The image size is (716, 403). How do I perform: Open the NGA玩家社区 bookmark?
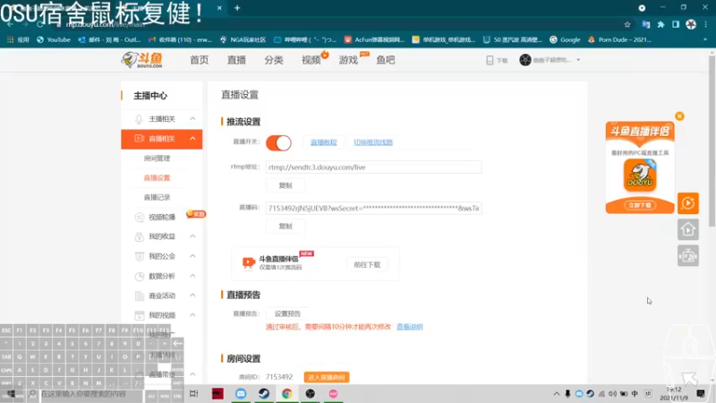point(243,39)
